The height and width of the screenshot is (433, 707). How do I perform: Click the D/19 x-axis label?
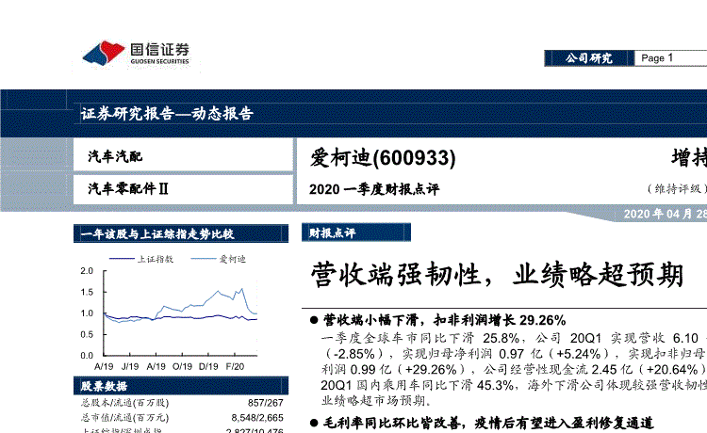tap(208, 366)
